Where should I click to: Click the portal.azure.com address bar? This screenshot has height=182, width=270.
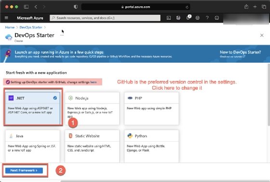[x=135, y=7]
